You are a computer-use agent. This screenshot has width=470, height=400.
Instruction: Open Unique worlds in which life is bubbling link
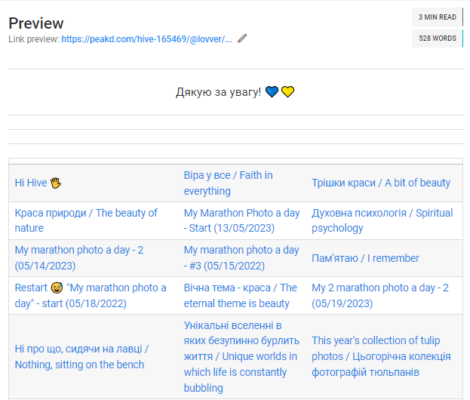[241, 356]
